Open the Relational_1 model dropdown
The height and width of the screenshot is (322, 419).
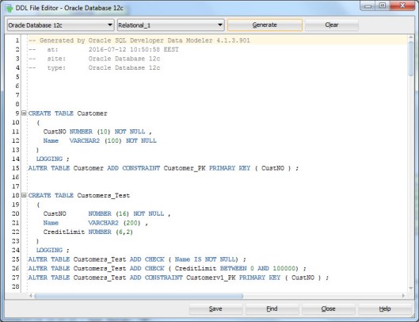point(170,25)
